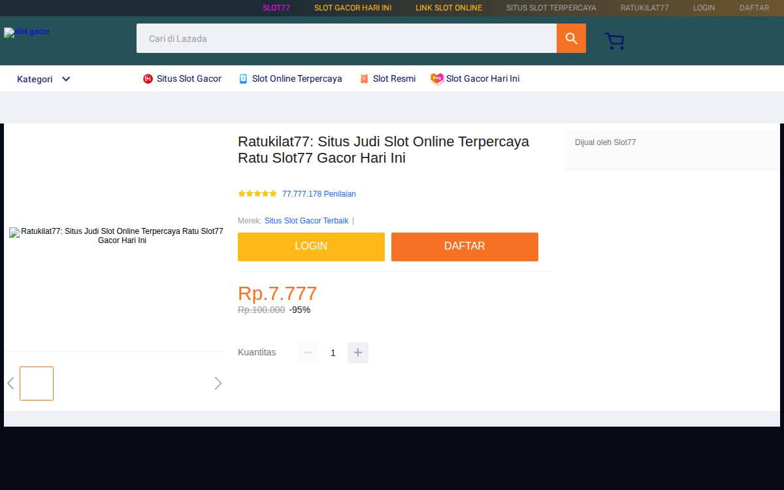Viewport: 784px width, 490px height.
Task: Open the shopping cart icon
Action: click(614, 41)
